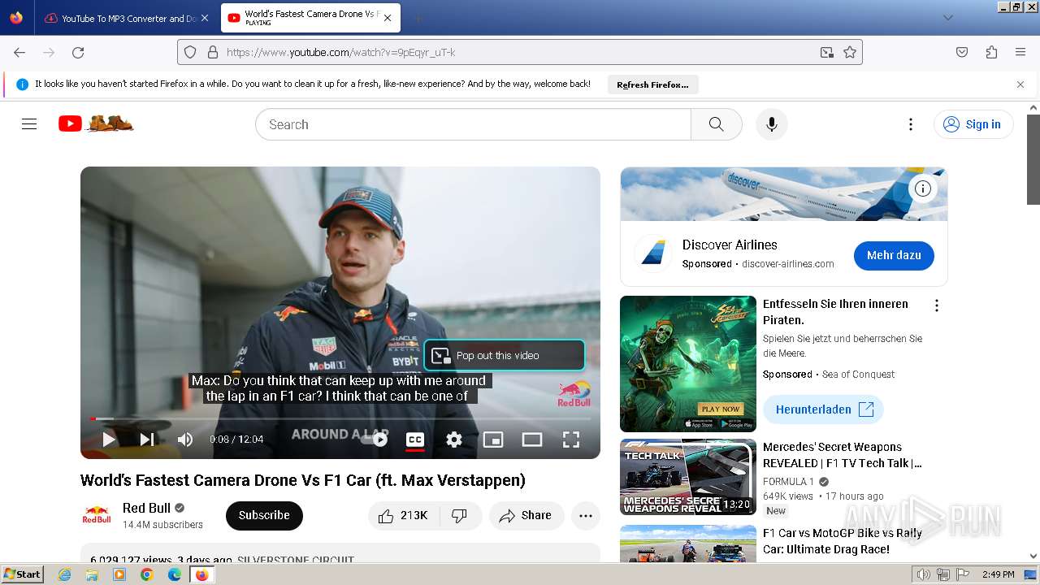
Task: Mute the video volume
Action: point(185,440)
